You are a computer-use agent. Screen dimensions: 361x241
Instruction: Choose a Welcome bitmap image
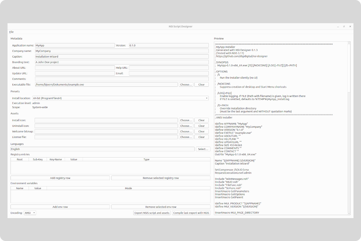(x=186, y=131)
